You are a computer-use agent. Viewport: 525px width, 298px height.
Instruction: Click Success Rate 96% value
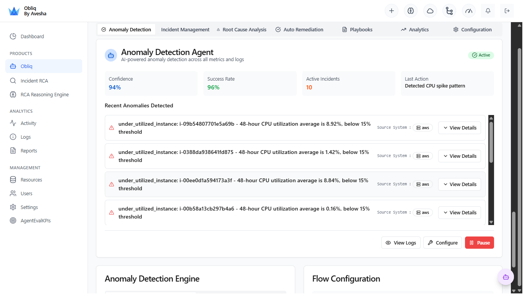(x=213, y=87)
